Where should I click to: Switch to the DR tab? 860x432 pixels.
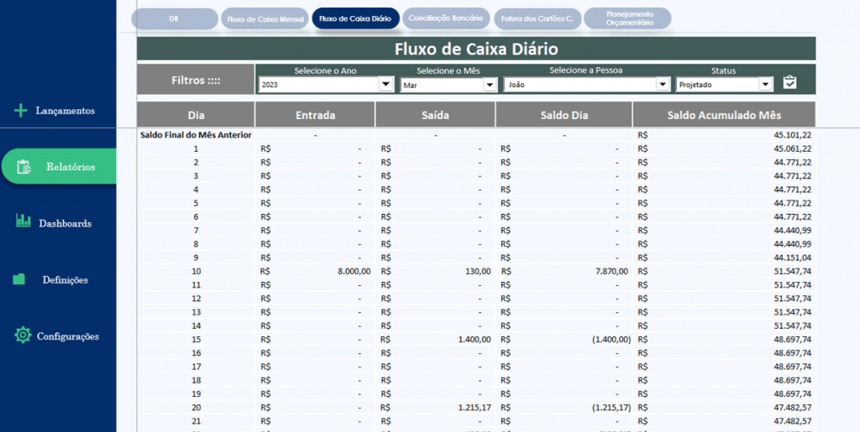coord(175,18)
